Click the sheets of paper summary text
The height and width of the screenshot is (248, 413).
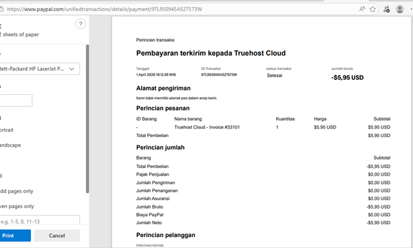(x=19, y=34)
